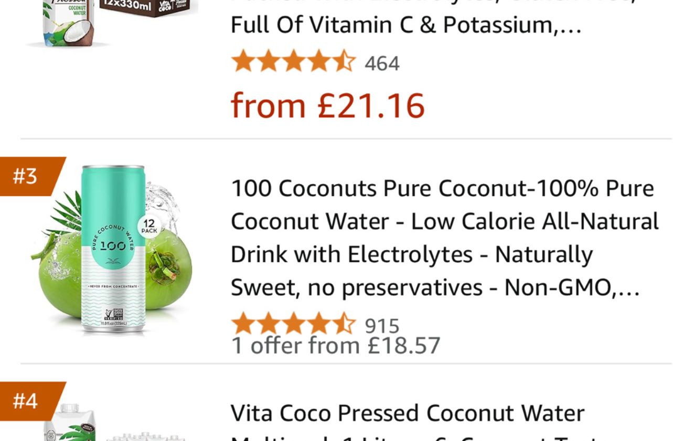Click the first star of the 464-review rating
Viewport: 673px width, 441px height.
click(242, 62)
